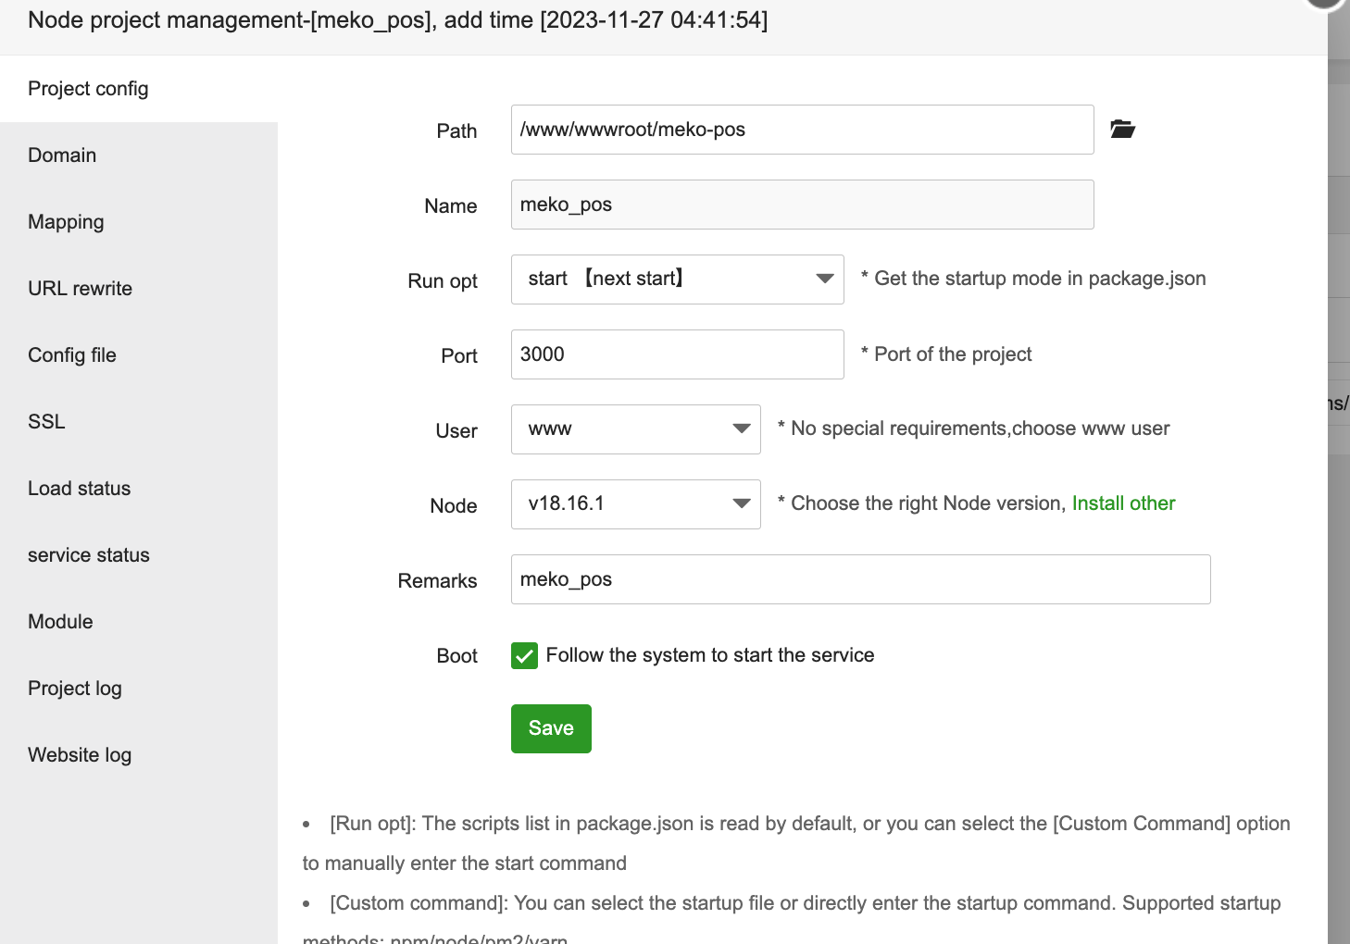Expand the User selection dropdown

coord(635,429)
